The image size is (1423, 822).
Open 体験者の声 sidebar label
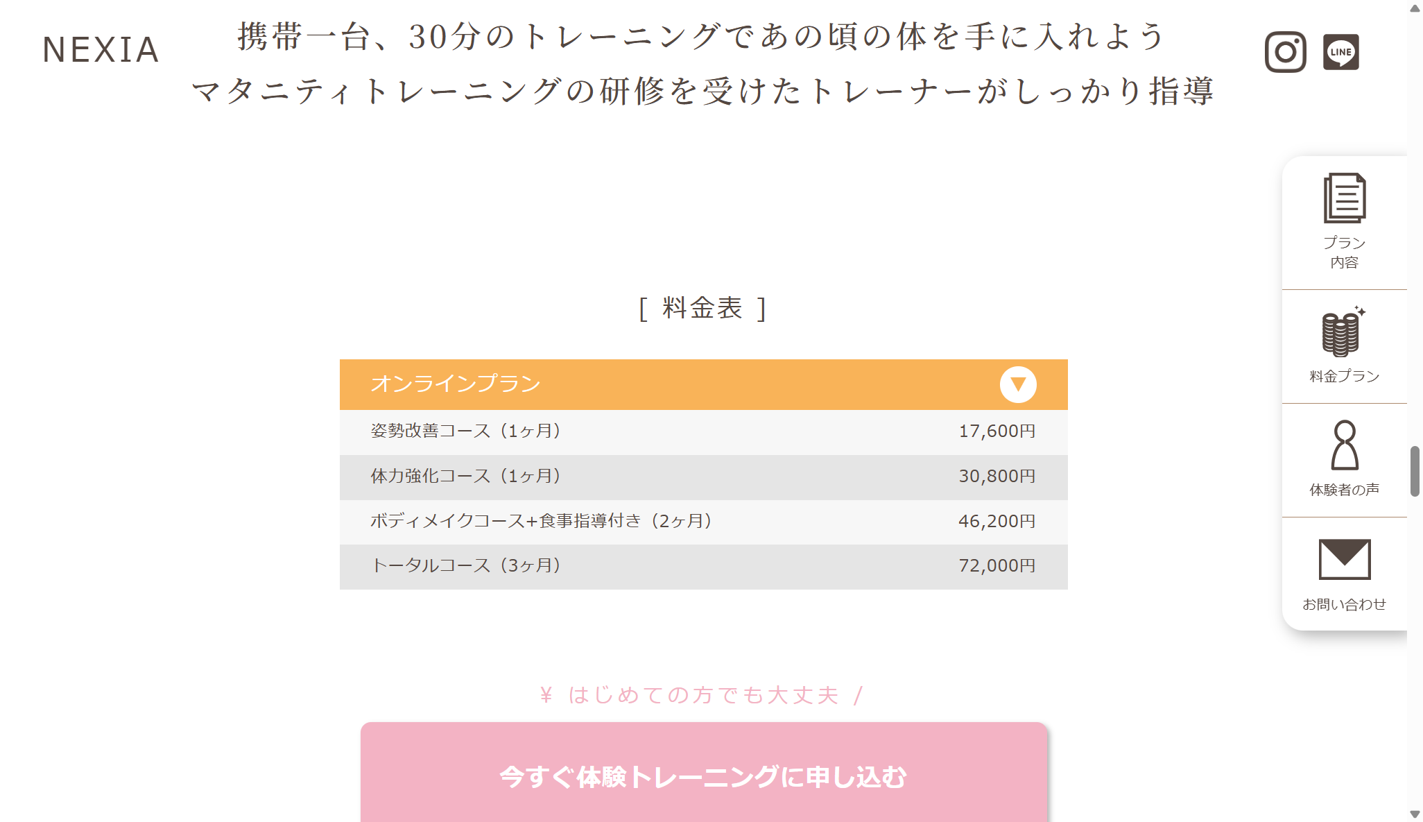pos(1344,490)
